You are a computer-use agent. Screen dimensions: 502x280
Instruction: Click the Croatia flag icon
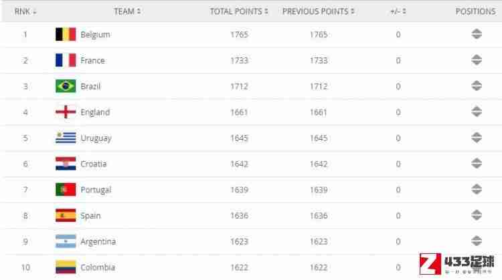coord(66,164)
